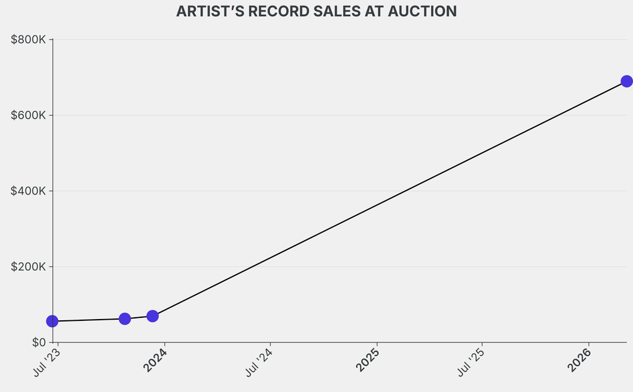This screenshot has height=392, width=633.
Task: Select the highest data point near $700K
Action: 626,81
